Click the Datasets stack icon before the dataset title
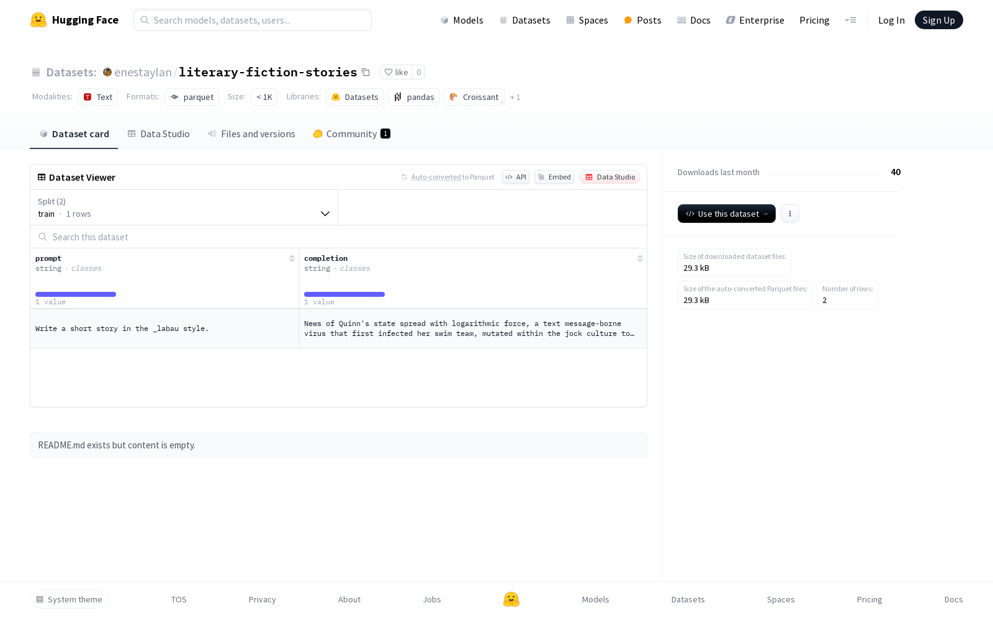The image size is (993, 621). pyautogui.click(x=36, y=72)
